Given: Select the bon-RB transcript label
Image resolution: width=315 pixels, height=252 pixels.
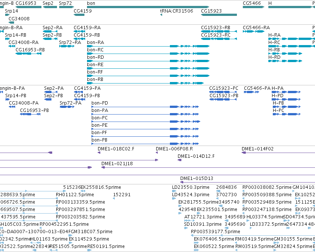Looking at the screenshot, I should point(95,79).
